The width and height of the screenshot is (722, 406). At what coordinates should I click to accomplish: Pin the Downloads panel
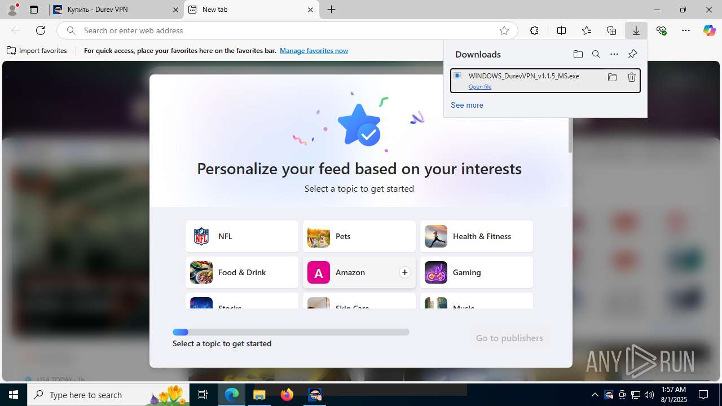tap(632, 54)
